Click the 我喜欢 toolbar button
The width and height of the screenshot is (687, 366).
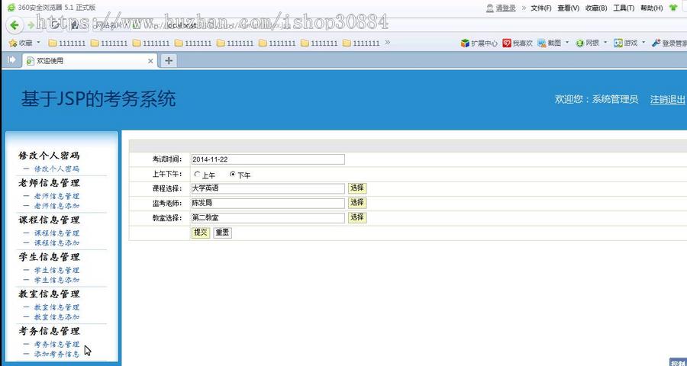(518, 43)
